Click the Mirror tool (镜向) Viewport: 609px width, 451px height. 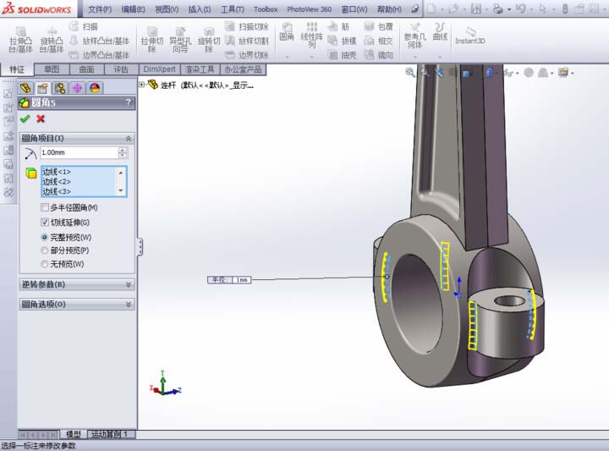click(x=379, y=55)
